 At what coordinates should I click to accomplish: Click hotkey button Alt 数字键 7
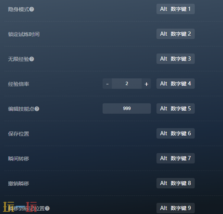click(175, 158)
